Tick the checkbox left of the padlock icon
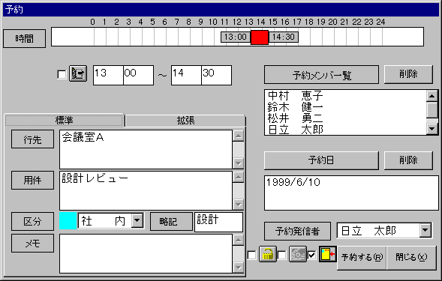This screenshot has width=442, height=281. pyautogui.click(x=251, y=256)
